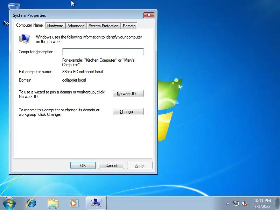Click the Network ID... button
The height and width of the screenshot is (210, 280).
click(128, 94)
